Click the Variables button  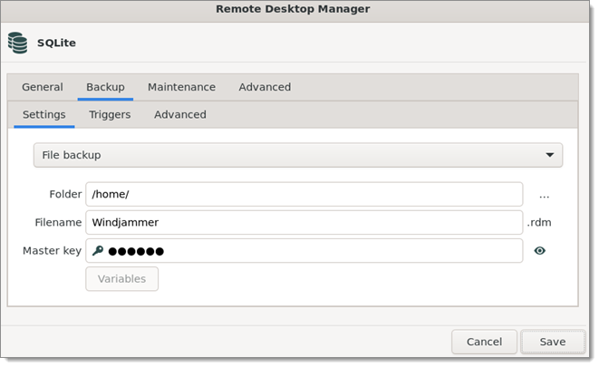(121, 279)
